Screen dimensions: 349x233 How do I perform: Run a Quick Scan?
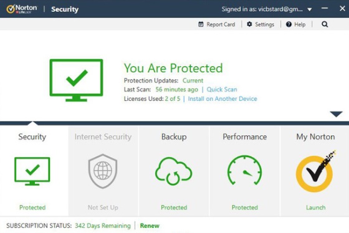tap(222, 90)
